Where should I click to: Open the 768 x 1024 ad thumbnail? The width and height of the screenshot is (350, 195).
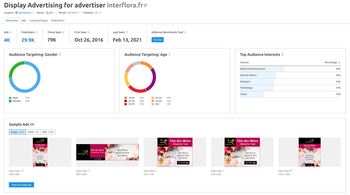tap(310, 152)
